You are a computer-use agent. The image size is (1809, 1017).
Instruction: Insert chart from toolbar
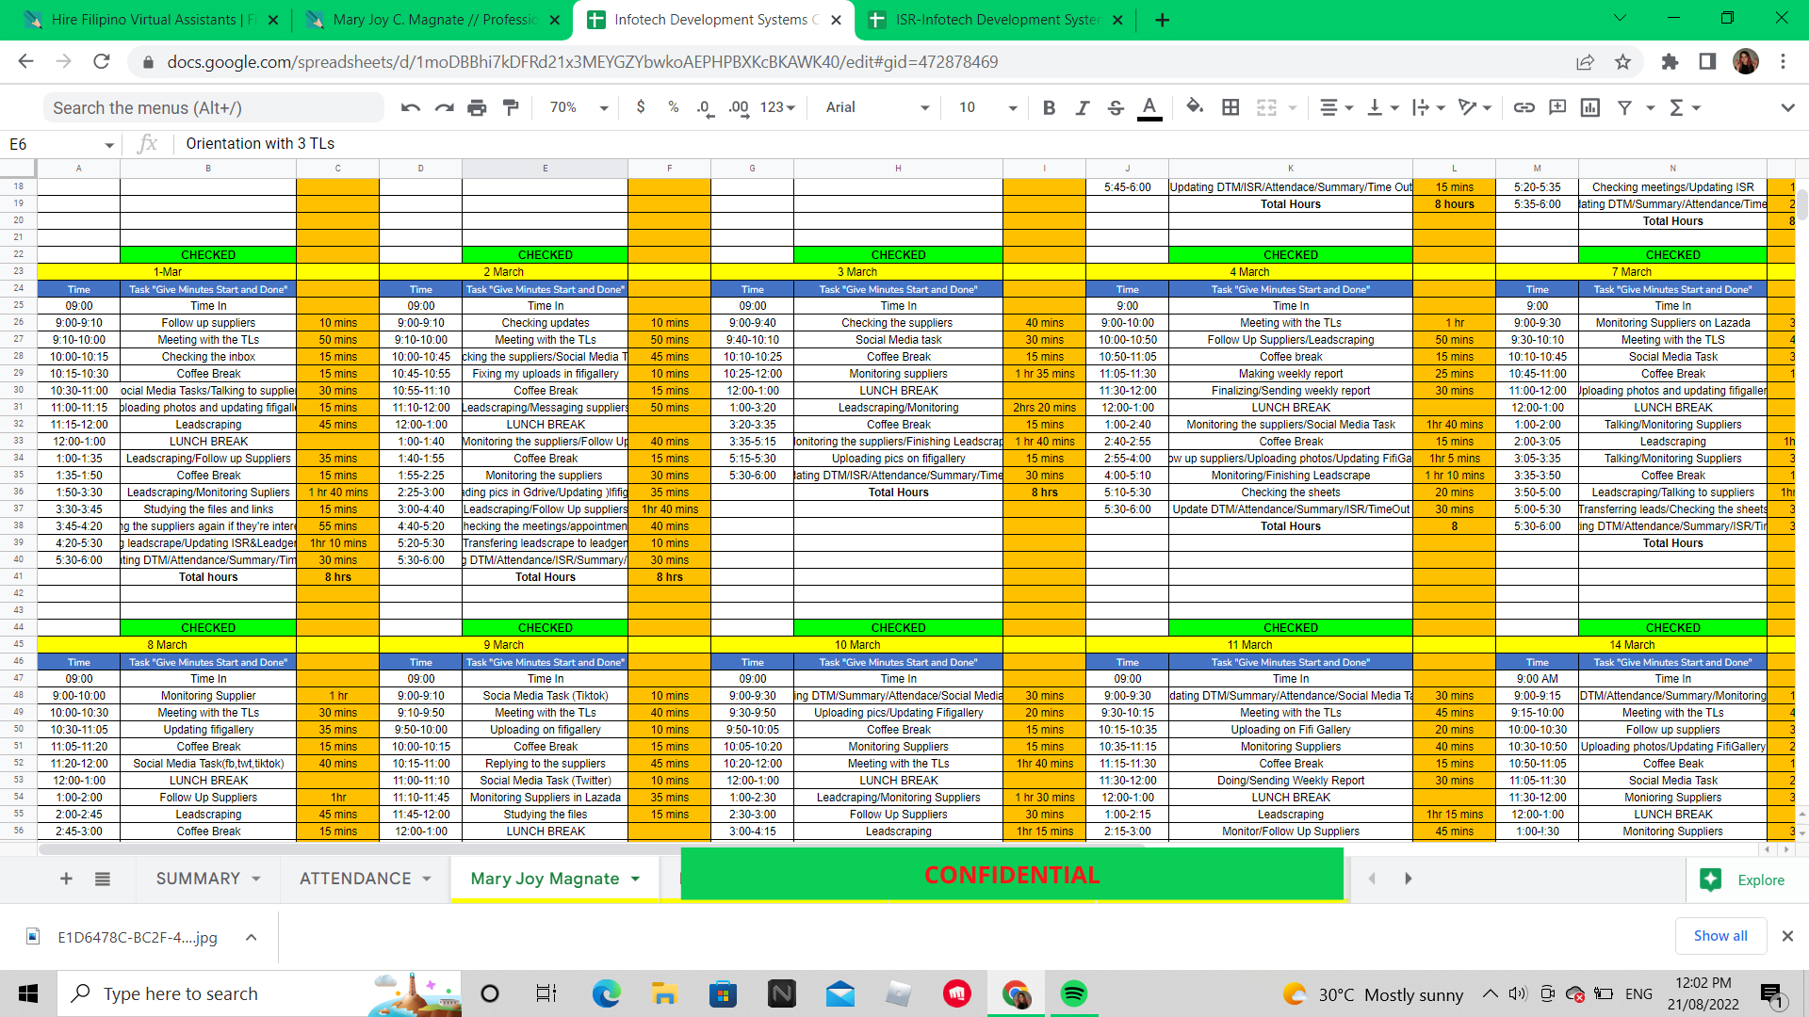pyautogui.click(x=1590, y=107)
